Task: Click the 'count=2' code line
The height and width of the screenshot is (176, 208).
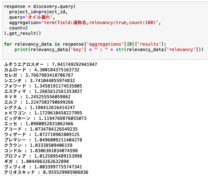Action: point(18,28)
